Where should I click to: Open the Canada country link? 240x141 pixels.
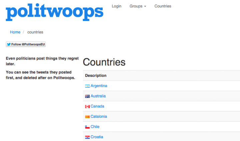pos(97,106)
